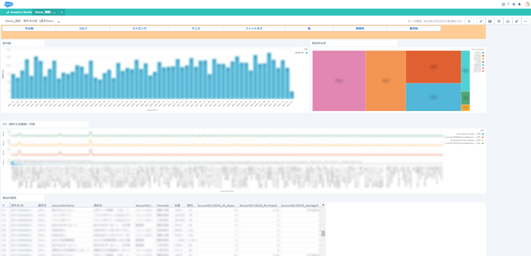Open the share dashboard icon
Screen dimensions: 531x256
pyautogui.click(x=508, y=21)
